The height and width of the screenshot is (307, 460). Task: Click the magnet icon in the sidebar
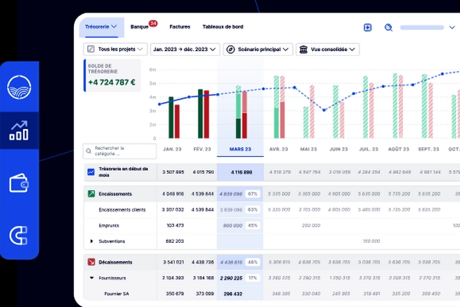[x=19, y=235]
